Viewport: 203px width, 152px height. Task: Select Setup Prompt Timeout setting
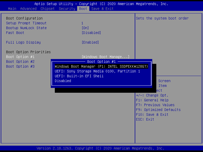coord(26,23)
